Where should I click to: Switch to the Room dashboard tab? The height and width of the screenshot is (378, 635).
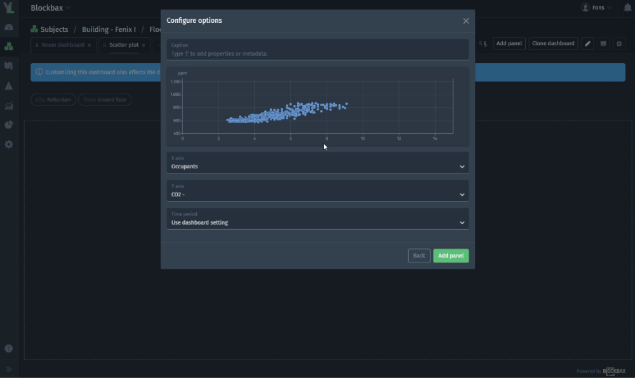click(x=63, y=45)
